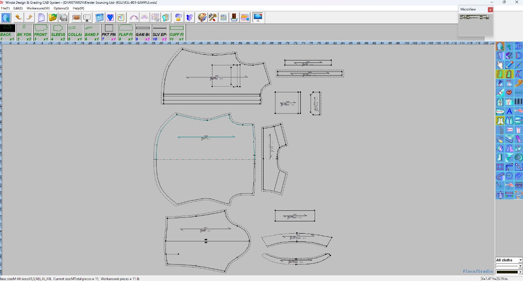Open the 'All cloths' dropdown
Screen dimensions: 523x281
tap(509, 260)
